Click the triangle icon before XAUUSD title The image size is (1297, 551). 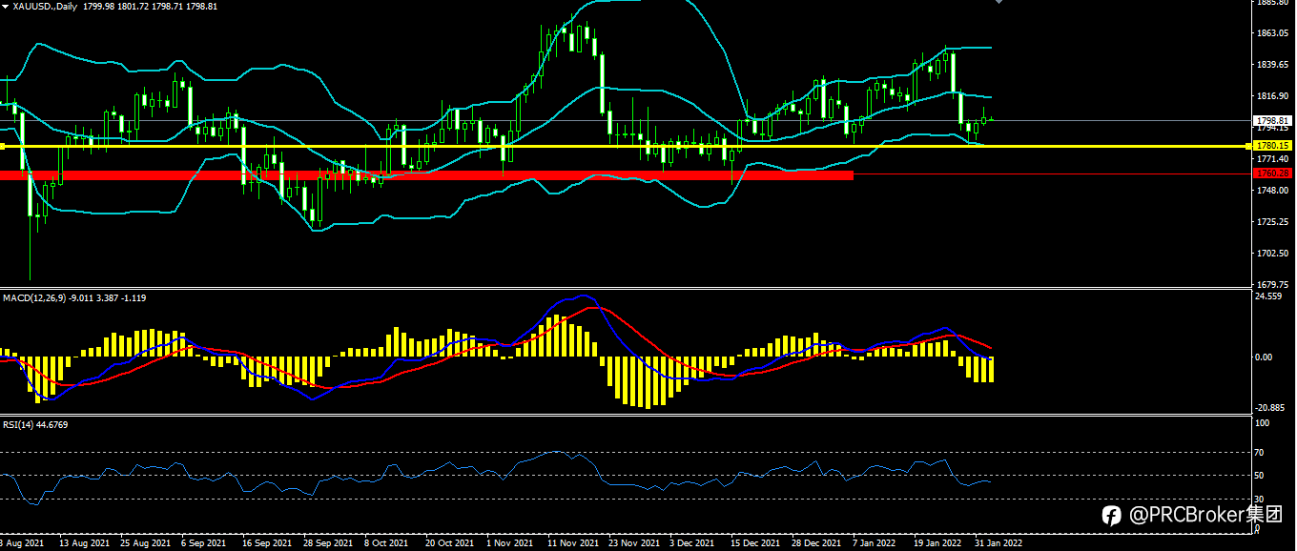[6, 6]
